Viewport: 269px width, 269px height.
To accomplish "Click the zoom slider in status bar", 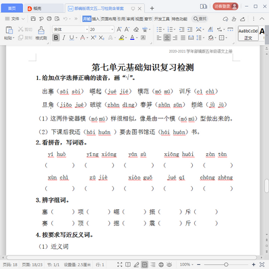I will pyautogui.click(x=226, y=264).
